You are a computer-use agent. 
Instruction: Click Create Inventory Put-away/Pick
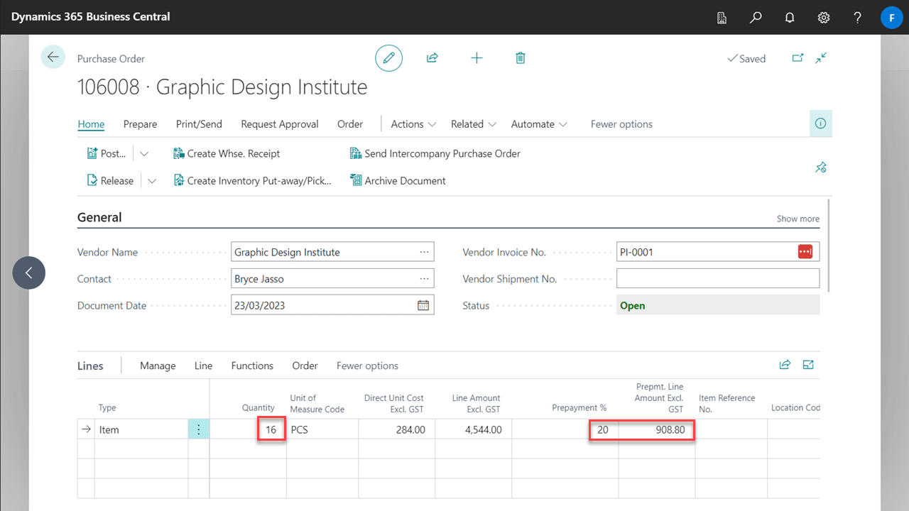(x=253, y=181)
